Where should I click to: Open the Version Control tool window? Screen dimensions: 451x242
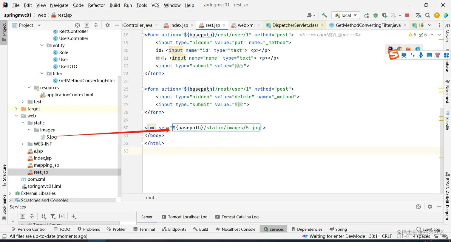point(29,229)
